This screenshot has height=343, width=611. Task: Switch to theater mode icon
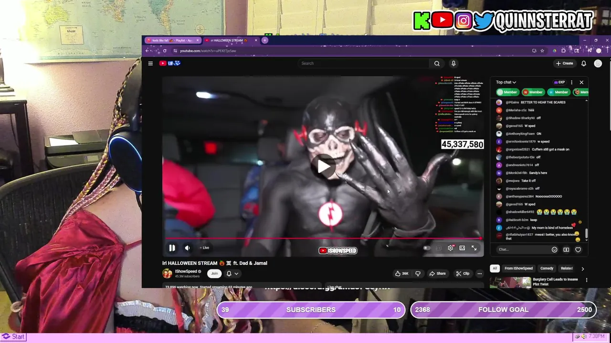coord(462,248)
